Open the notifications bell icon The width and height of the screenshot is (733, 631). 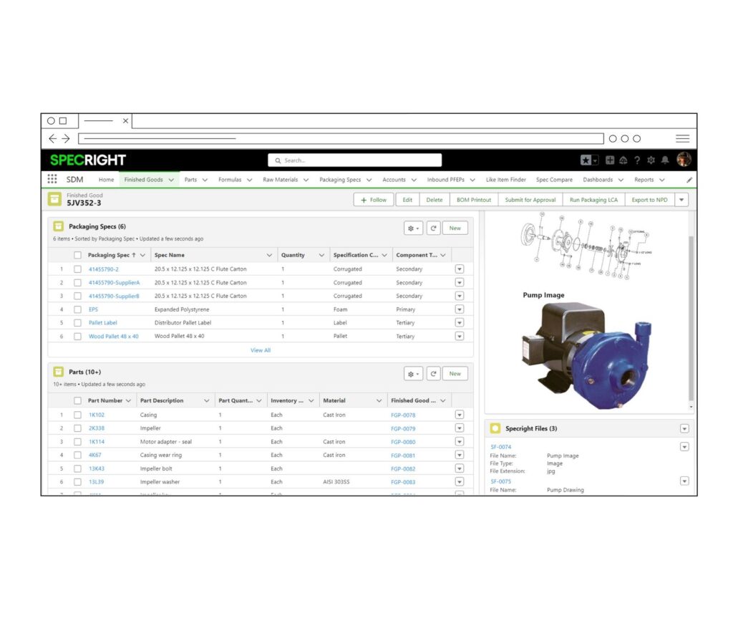pyautogui.click(x=665, y=160)
